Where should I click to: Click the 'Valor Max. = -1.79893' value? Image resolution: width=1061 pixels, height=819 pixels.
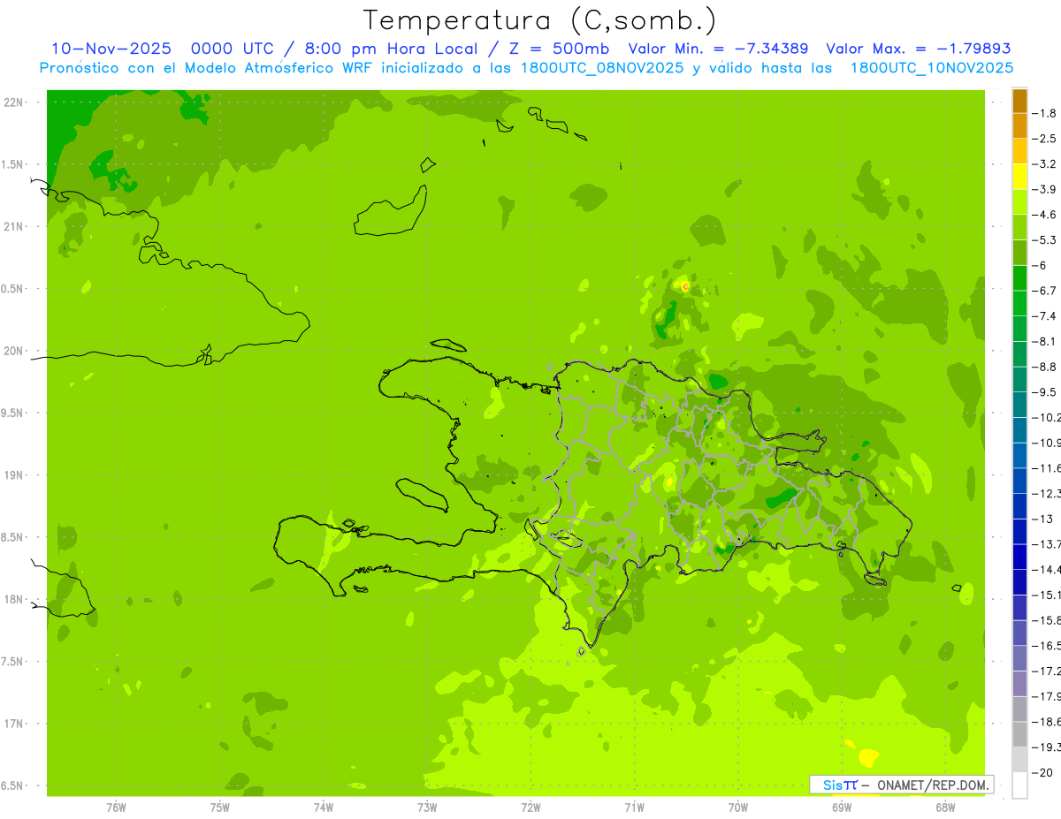click(x=919, y=49)
